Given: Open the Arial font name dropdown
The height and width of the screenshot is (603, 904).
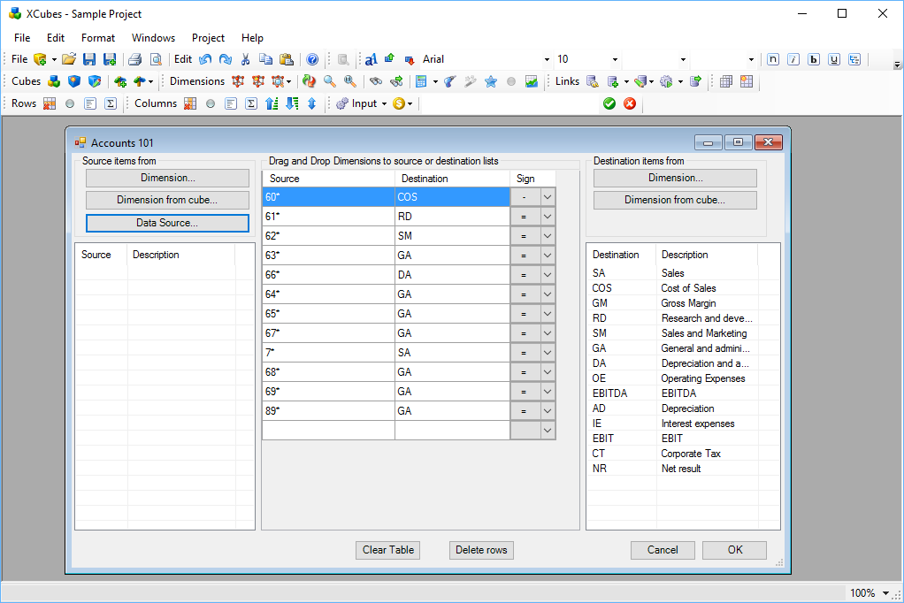Looking at the screenshot, I should coord(547,60).
